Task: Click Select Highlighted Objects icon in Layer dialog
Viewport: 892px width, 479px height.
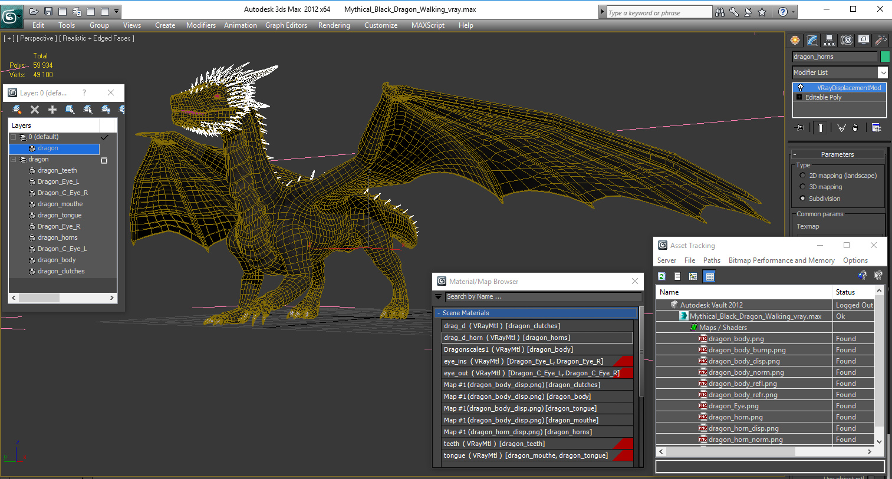Action: 70,110
